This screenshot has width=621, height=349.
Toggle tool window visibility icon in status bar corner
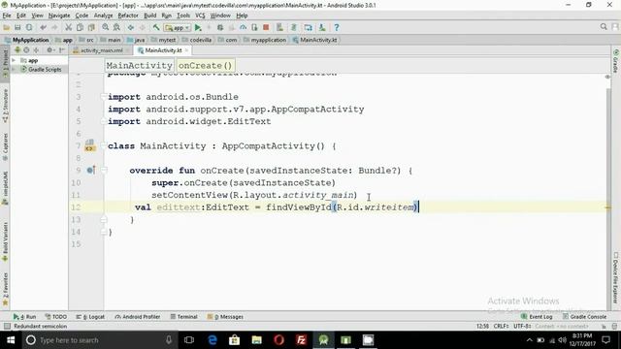[x=7, y=326]
